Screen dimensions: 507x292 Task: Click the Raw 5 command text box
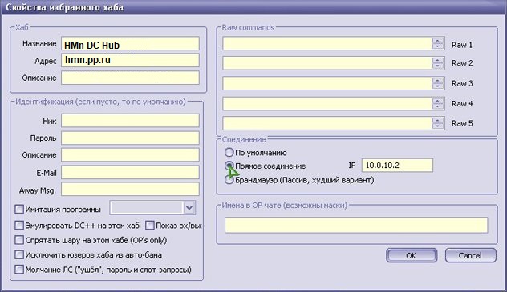(x=327, y=123)
